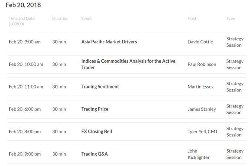The height and width of the screenshot is (166, 252).
Task: Select host John Kicklighter
Action: (199, 154)
